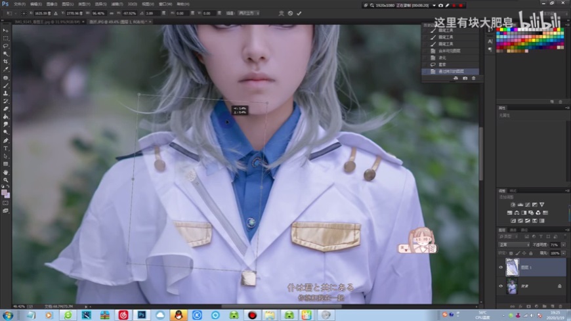571x321 pixels.
Task: Click the layer opacity value field
Action: click(554, 245)
